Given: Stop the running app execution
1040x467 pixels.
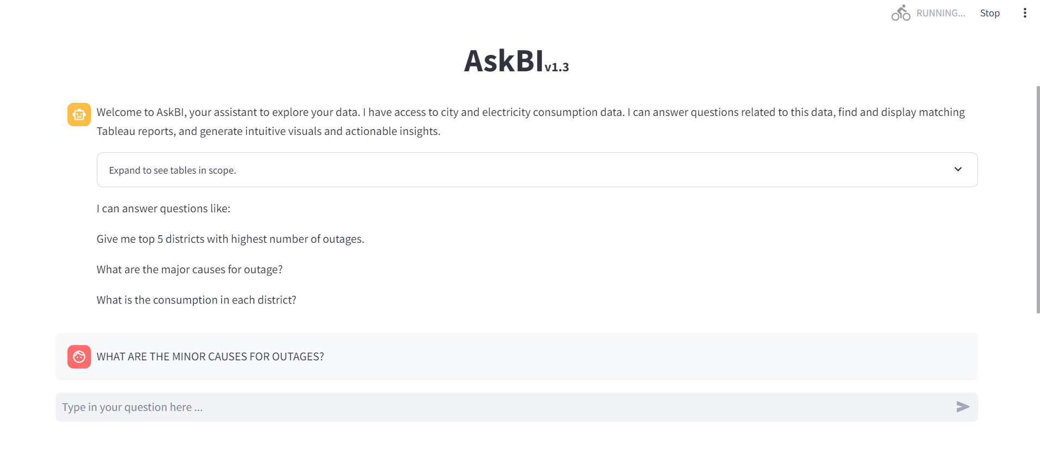Looking at the screenshot, I should 989,13.
